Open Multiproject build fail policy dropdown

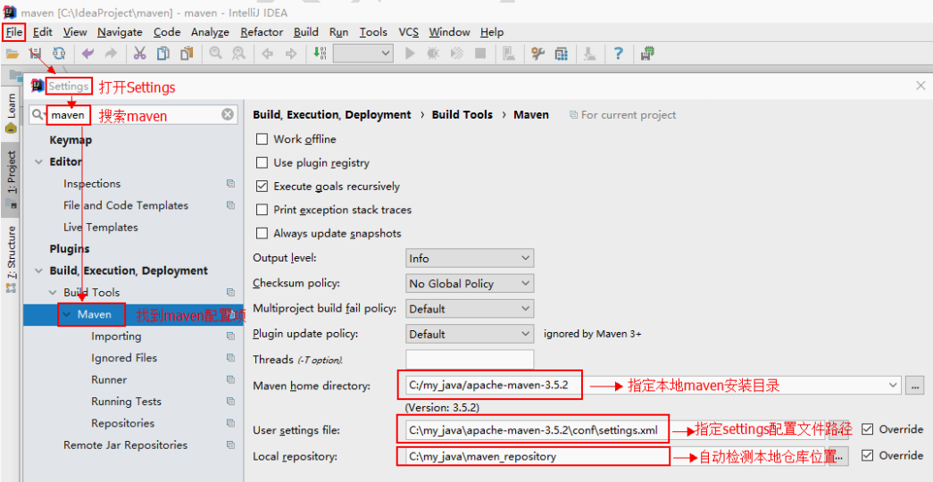[470, 309]
